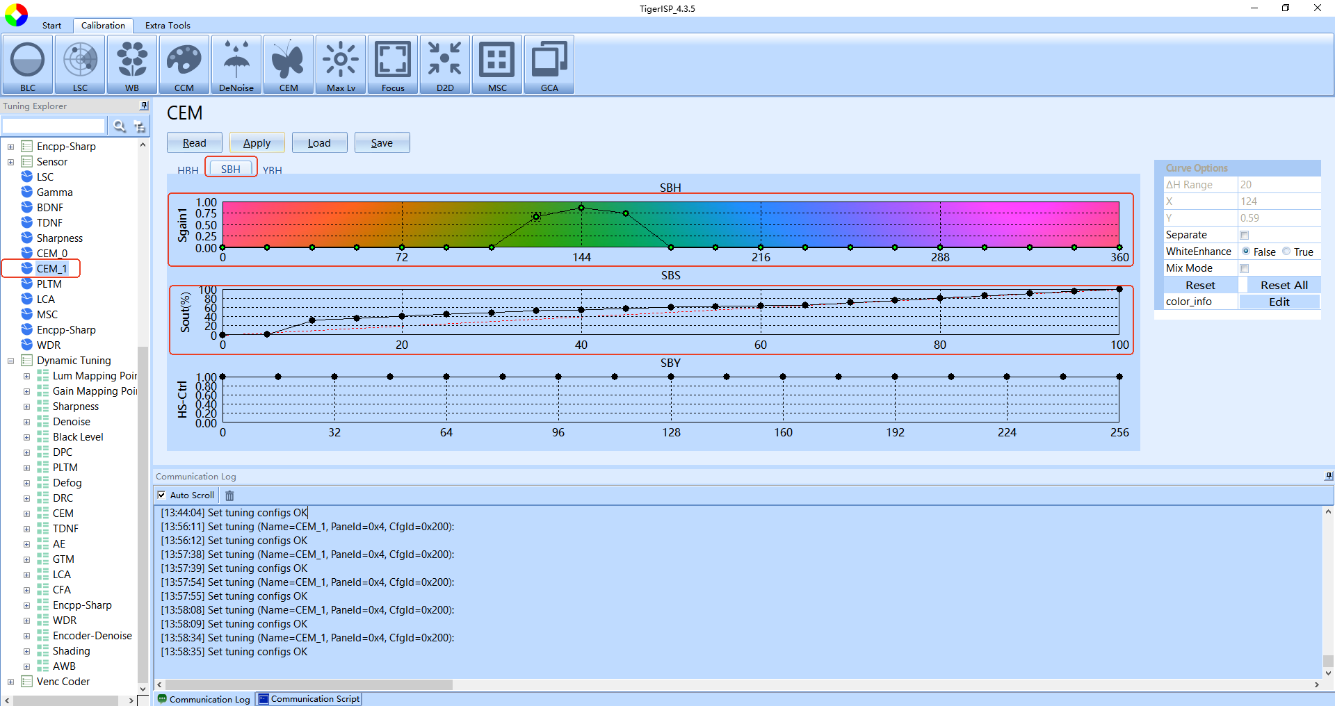Image resolution: width=1335 pixels, height=706 pixels.
Task: Click the Apply button
Action: click(257, 142)
